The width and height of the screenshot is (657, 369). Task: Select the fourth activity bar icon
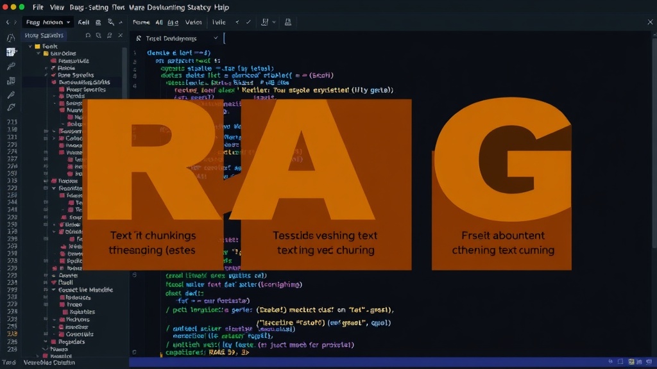coord(11,80)
